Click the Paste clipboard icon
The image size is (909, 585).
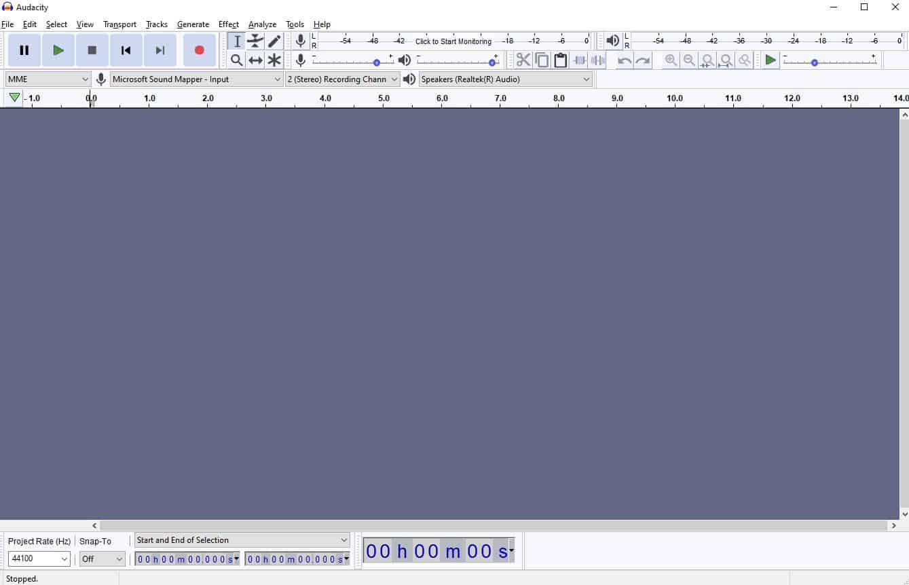point(560,60)
